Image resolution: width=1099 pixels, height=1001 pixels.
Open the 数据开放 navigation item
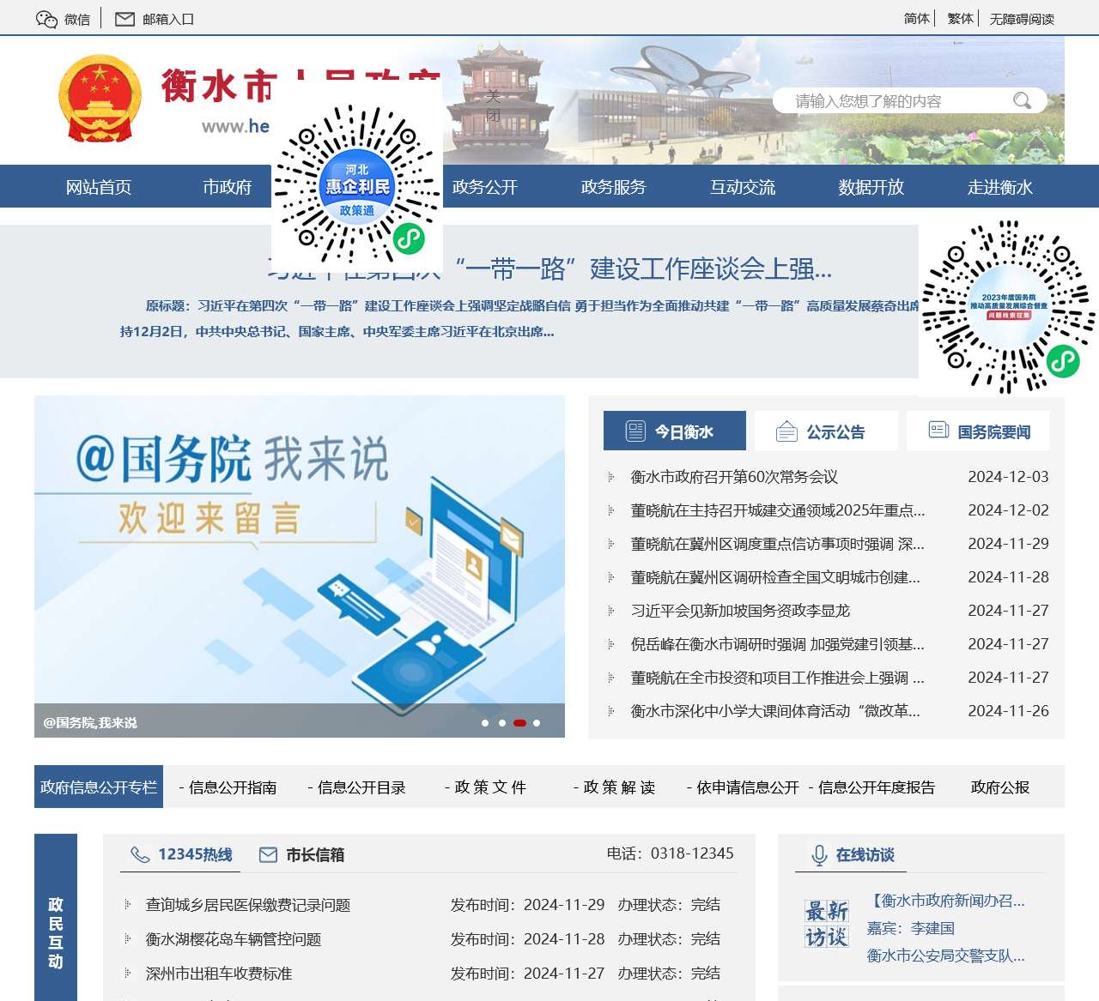(871, 187)
